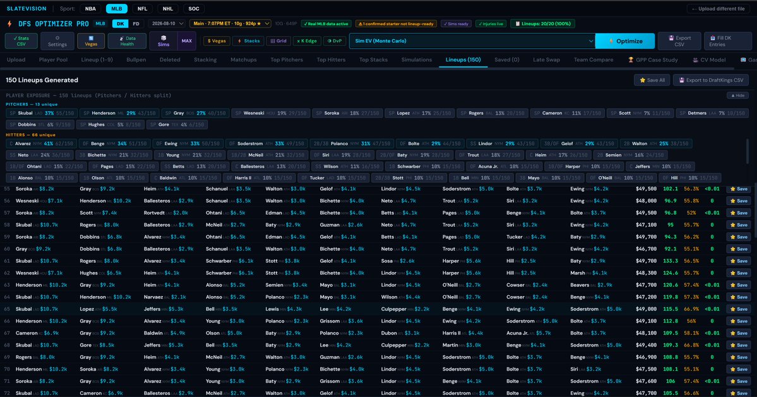This screenshot has height=397, width=757.
Task: Switch site to DK
Action: coord(120,23)
